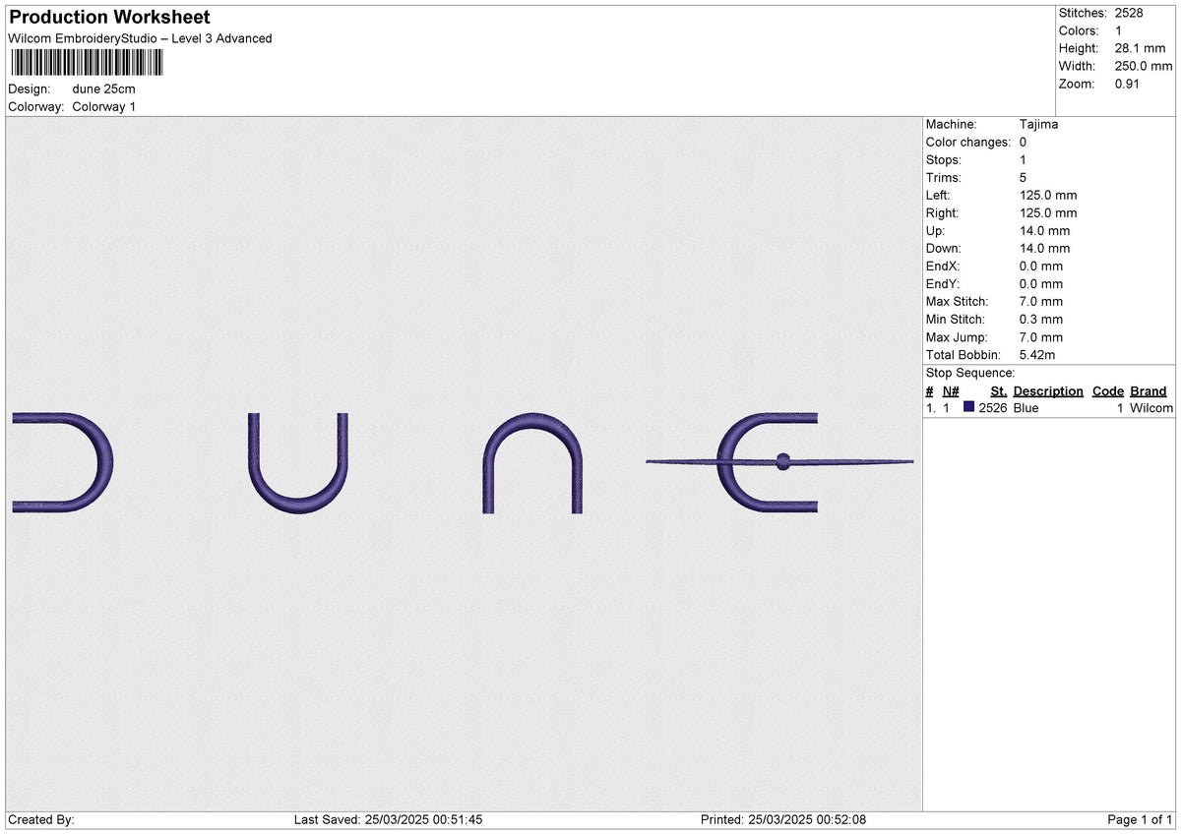The image size is (1181, 834).
Task: Click the "Max Jump:" label
Action: click(x=956, y=336)
